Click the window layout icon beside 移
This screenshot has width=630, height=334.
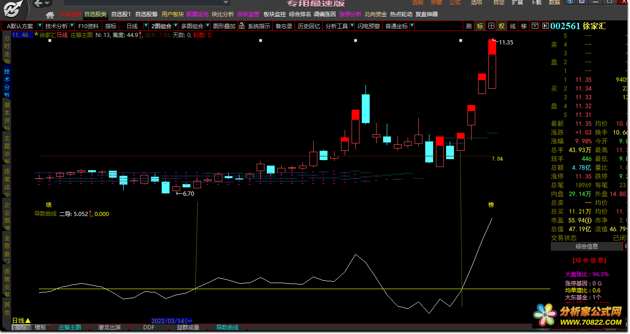535,26
